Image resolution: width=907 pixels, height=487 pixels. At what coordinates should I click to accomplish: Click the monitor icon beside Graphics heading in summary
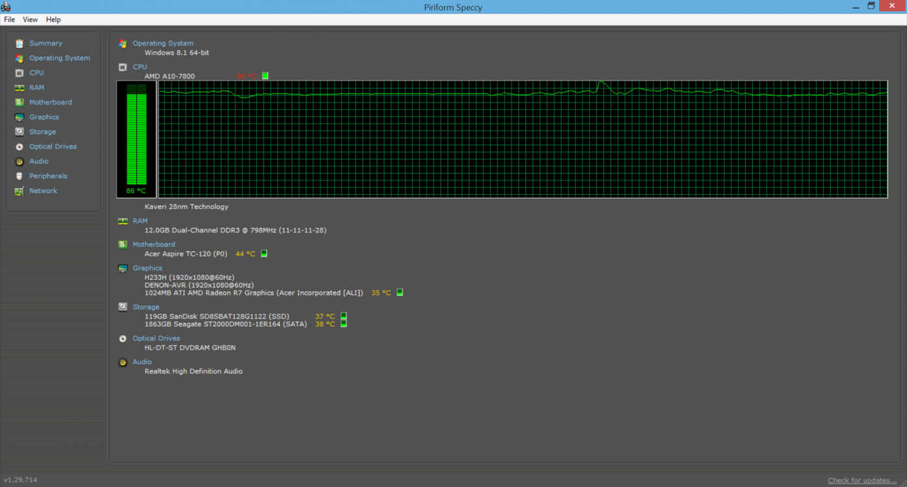[123, 268]
